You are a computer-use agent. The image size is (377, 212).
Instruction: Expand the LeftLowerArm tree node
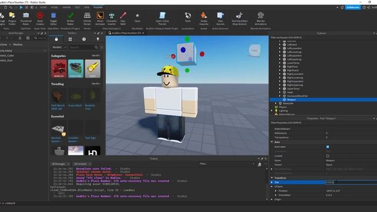click(280, 48)
